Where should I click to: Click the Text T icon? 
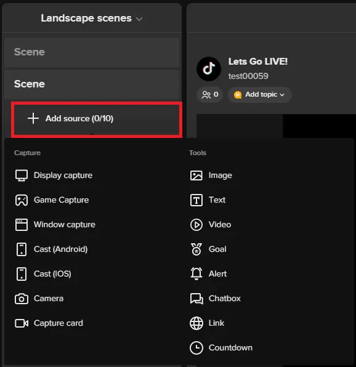[196, 200]
